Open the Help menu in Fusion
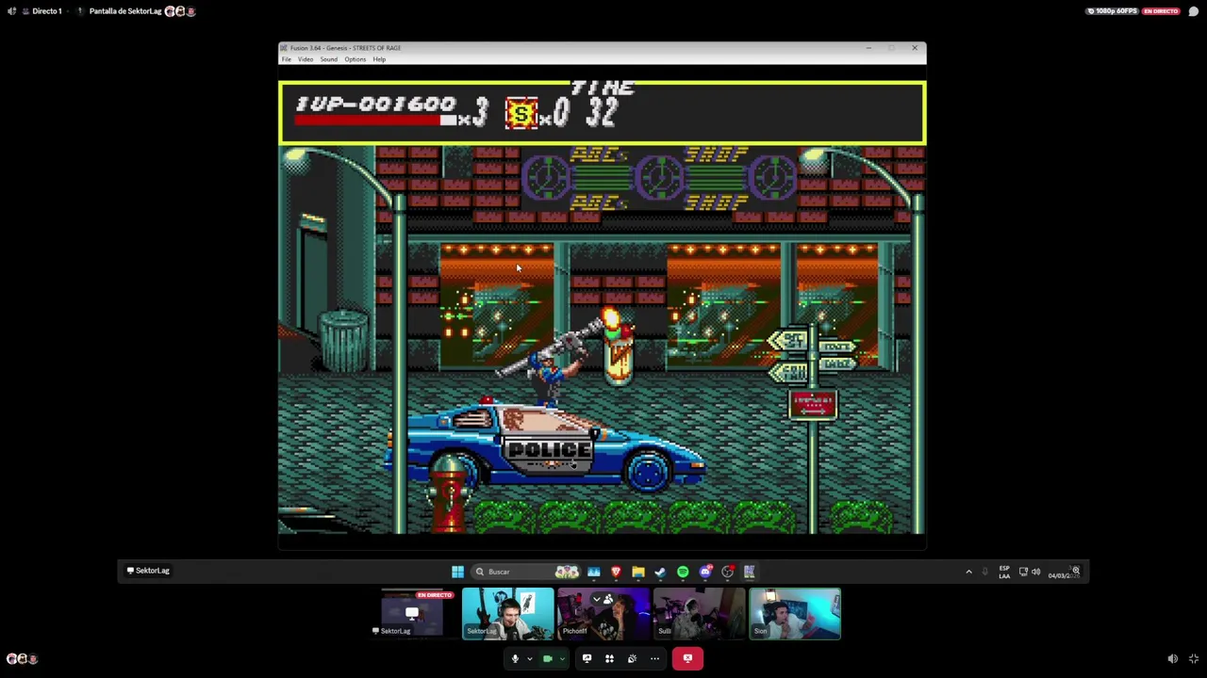Image resolution: width=1207 pixels, height=678 pixels. (x=379, y=59)
